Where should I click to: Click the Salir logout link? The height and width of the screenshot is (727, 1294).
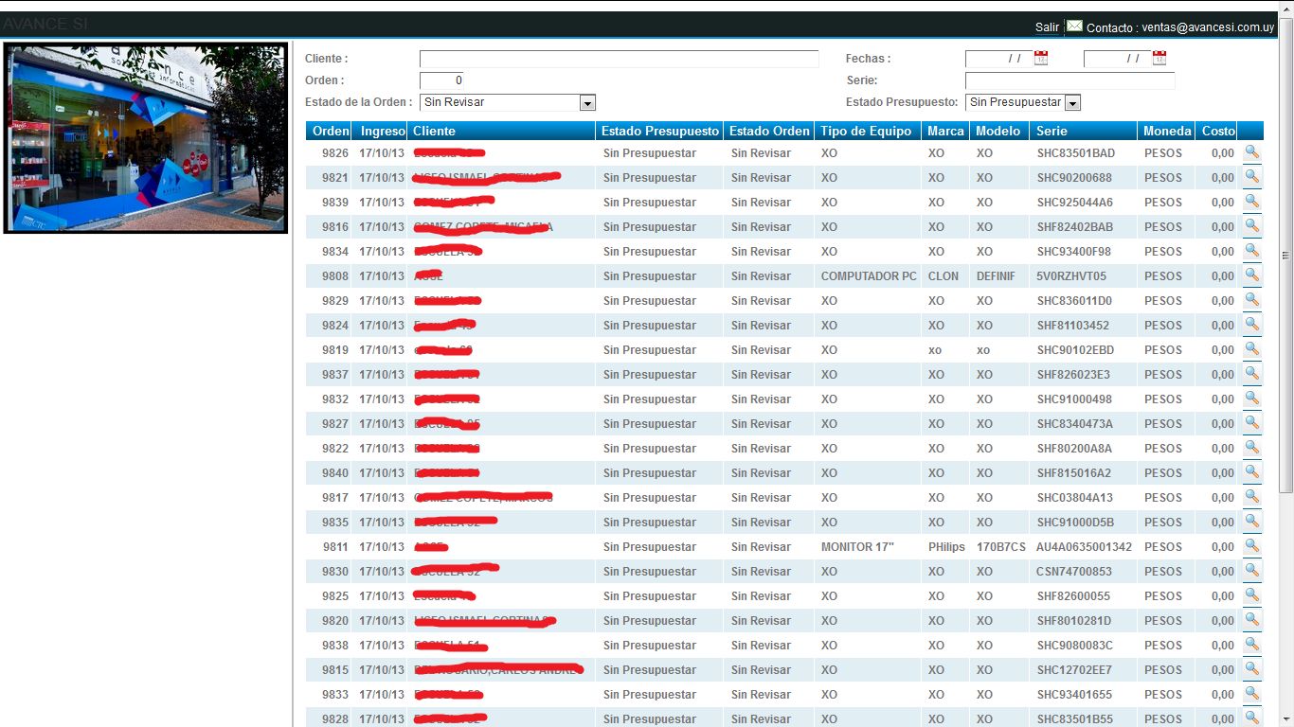pyautogui.click(x=1047, y=27)
